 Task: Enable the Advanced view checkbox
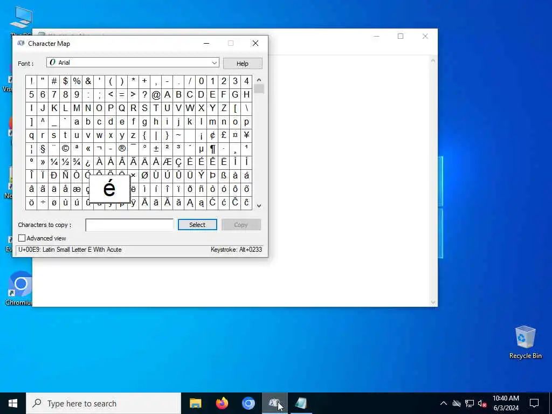22,238
